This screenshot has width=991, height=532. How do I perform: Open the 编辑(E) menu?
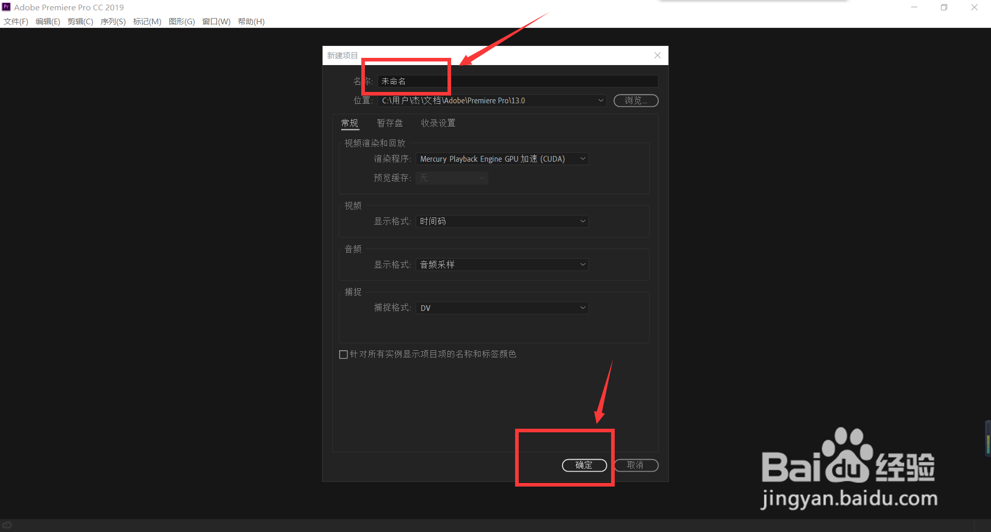pyautogui.click(x=48, y=21)
